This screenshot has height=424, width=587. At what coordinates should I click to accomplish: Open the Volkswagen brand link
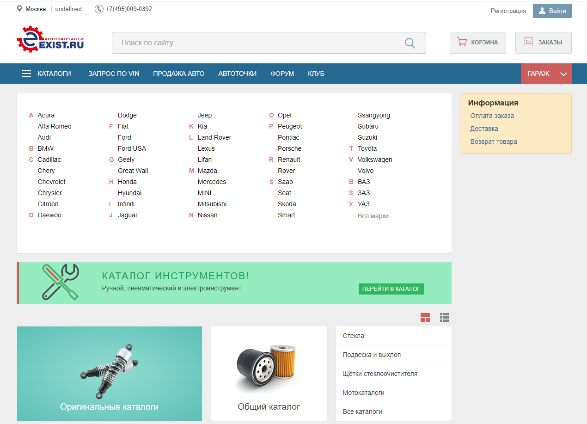pyautogui.click(x=375, y=160)
